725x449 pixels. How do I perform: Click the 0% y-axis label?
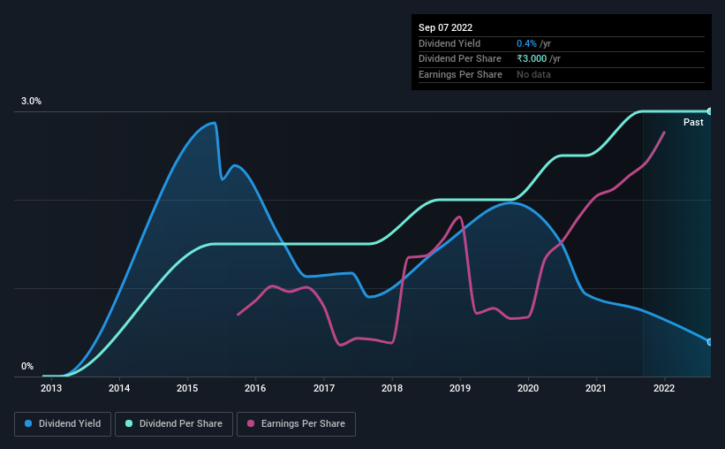click(x=27, y=366)
